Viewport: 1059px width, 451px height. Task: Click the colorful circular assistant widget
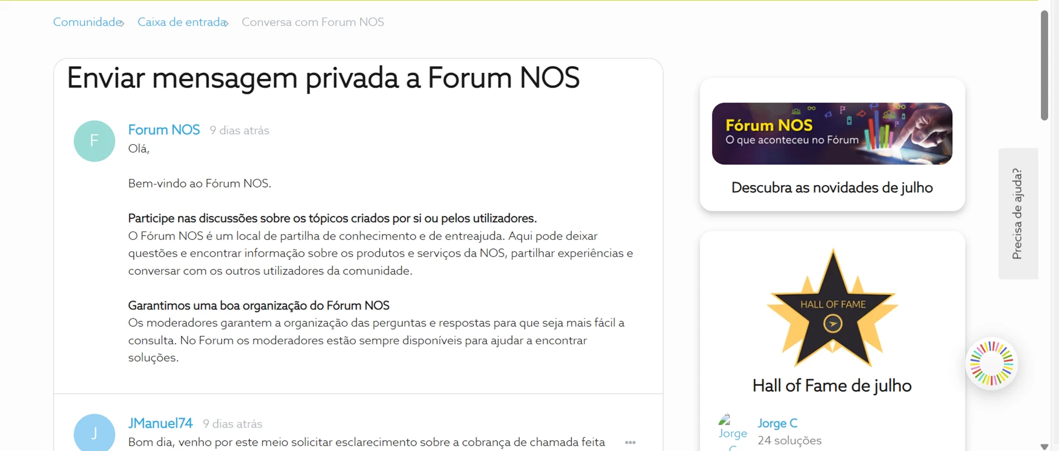click(x=991, y=364)
